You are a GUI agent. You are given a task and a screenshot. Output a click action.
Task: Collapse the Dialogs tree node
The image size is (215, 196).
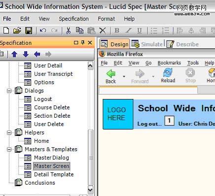(9, 91)
